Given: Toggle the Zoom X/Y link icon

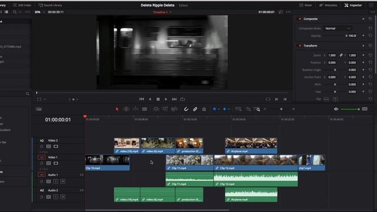Looking at the screenshot, I should coord(341,55).
